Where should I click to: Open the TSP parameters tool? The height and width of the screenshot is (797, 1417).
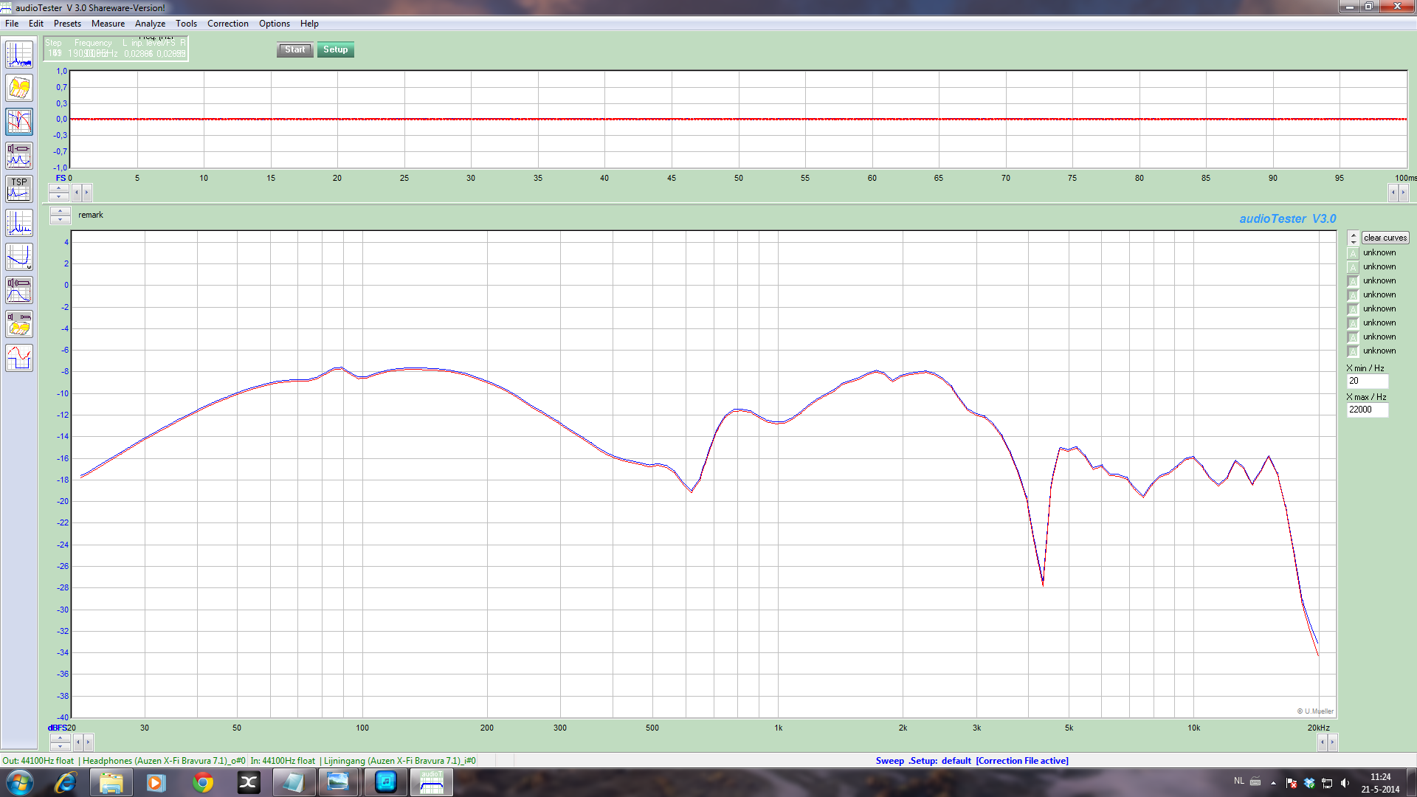coord(19,189)
